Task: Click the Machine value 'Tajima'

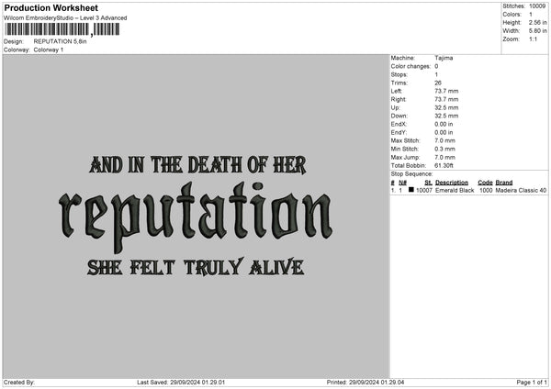Action: (x=444, y=58)
